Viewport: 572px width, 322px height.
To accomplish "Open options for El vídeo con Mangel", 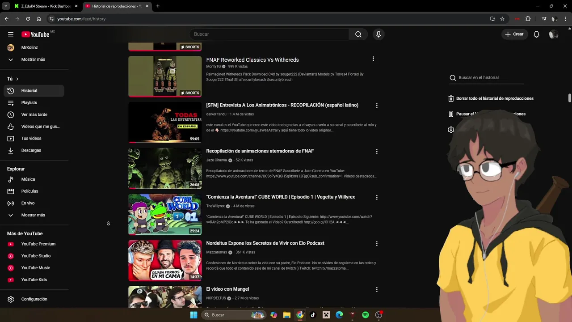I will pyautogui.click(x=377, y=290).
